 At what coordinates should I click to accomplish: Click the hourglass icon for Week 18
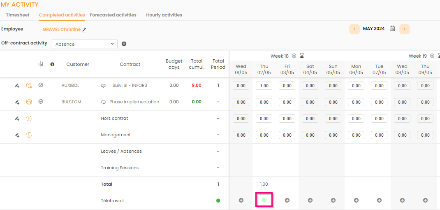pyautogui.click(x=302, y=56)
